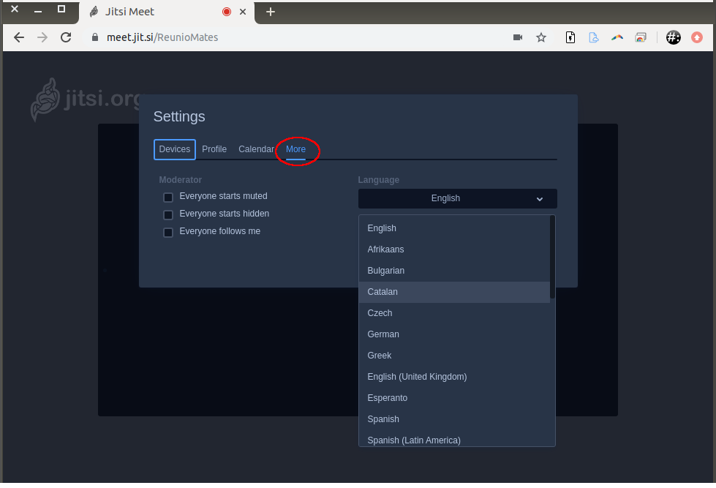Click the language list scrollbar
The image size is (716, 488).
tap(552, 257)
